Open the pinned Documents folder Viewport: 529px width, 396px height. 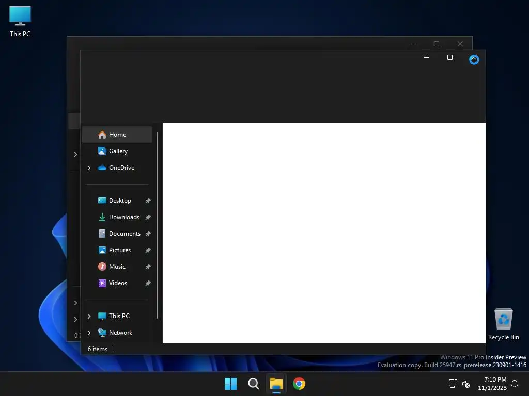pyautogui.click(x=117, y=234)
